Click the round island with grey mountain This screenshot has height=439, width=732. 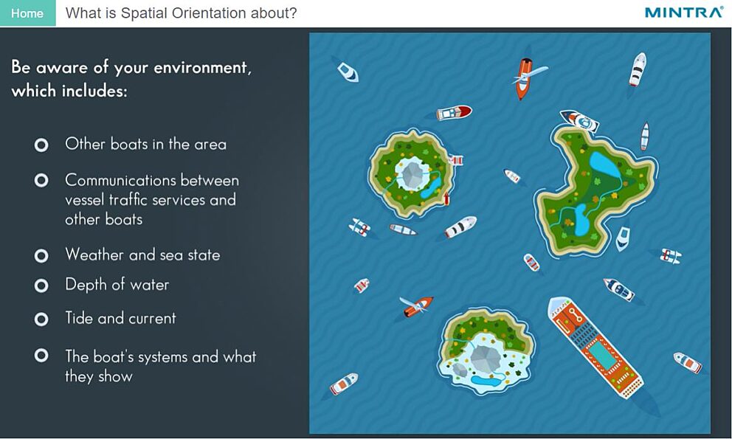click(x=412, y=173)
